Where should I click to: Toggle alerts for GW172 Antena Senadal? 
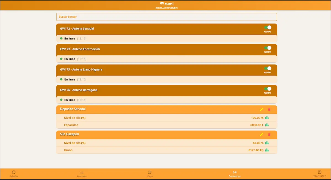(268, 28)
